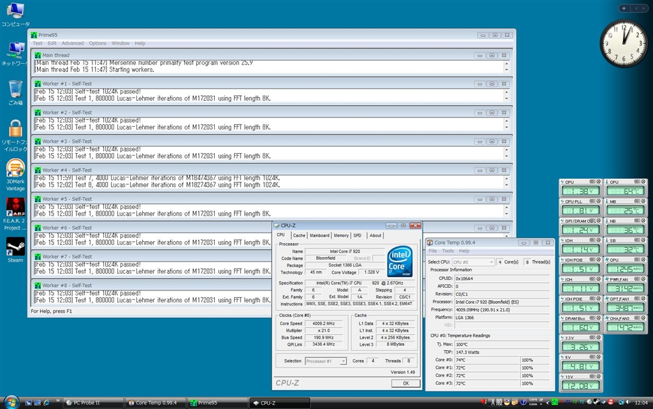Open the 3DMark Vantage desktop icon

15,168
